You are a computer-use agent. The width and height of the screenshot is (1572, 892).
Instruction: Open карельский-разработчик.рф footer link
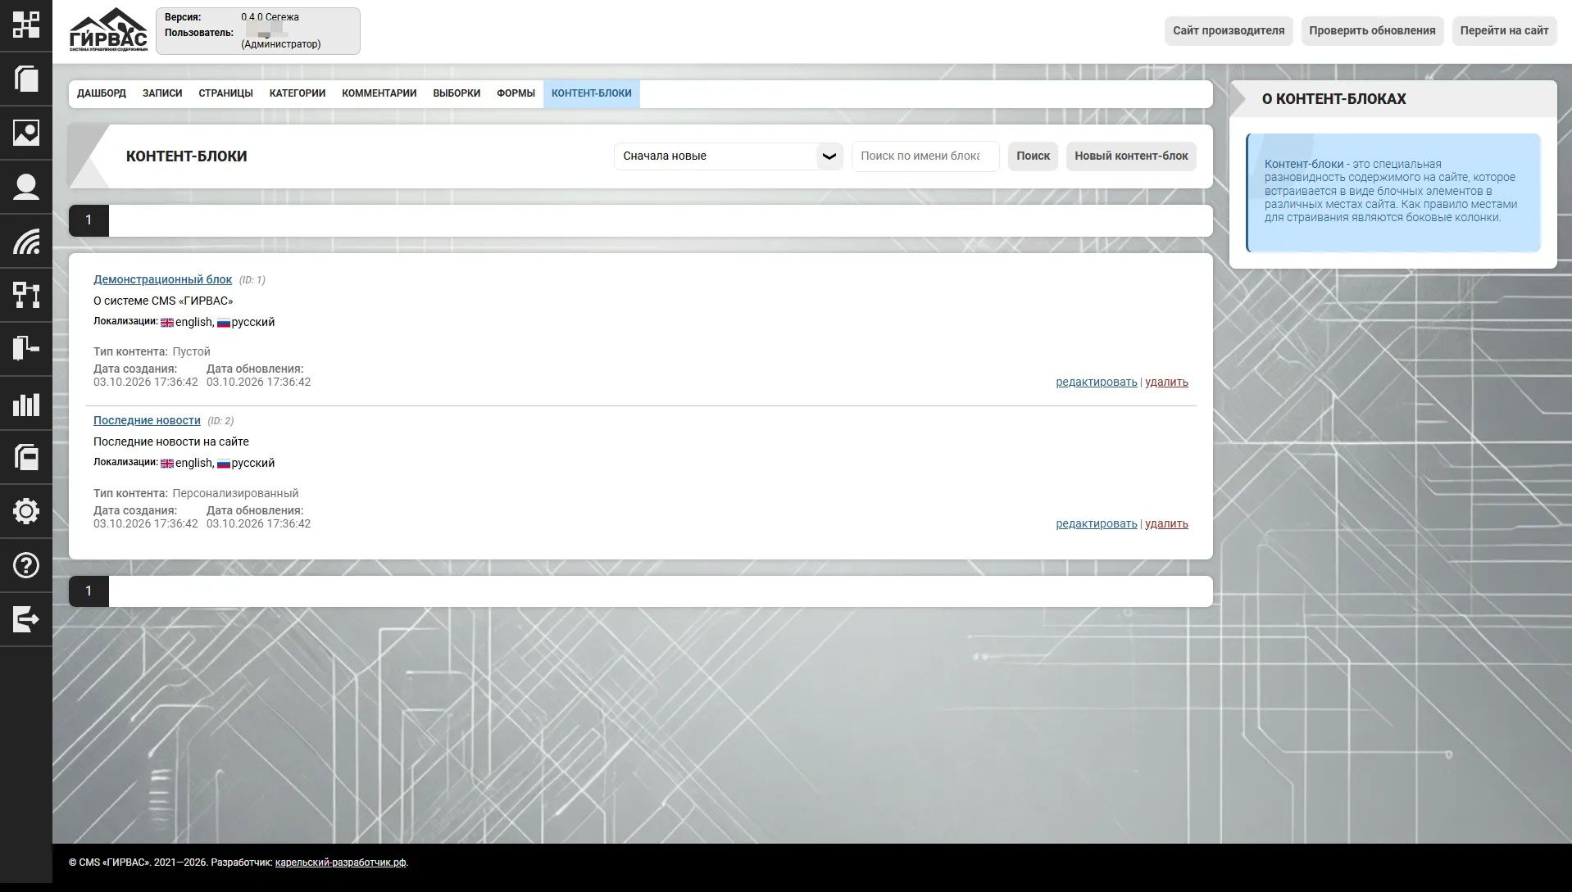(341, 863)
